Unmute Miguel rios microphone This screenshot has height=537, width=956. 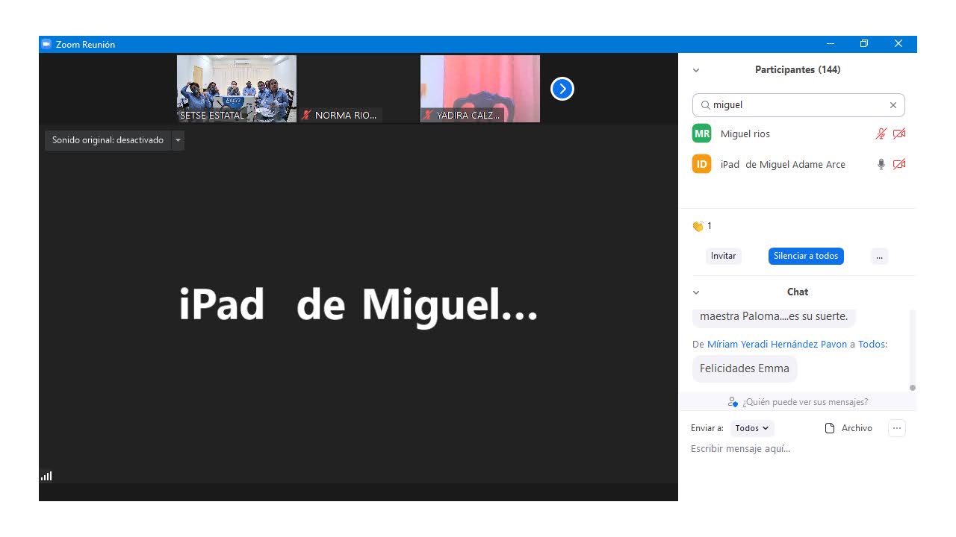click(881, 134)
